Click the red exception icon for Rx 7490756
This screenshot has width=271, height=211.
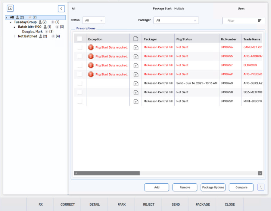click(91, 47)
